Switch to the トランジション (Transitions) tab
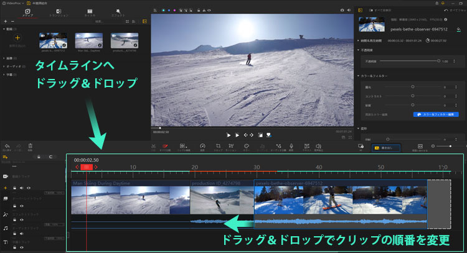 (59, 13)
